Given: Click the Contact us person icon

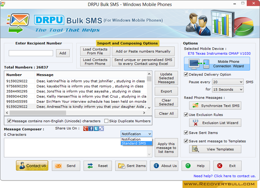Looking at the screenshot, I should 22,165.
